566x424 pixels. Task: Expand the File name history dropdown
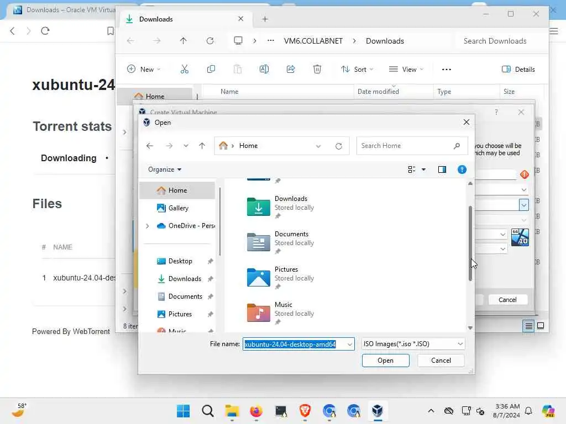click(x=350, y=344)
